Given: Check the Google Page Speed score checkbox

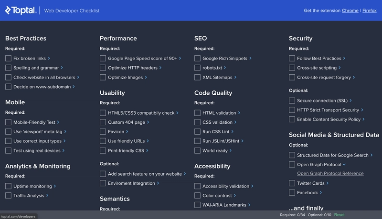Looking at the screenshot, I should pos(103,58).
